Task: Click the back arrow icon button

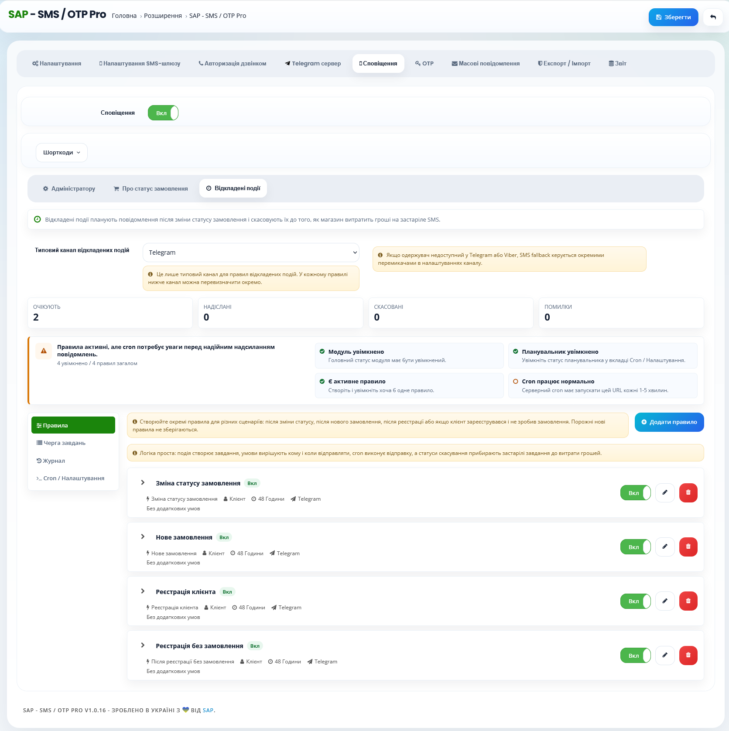Action: [713, 17]
